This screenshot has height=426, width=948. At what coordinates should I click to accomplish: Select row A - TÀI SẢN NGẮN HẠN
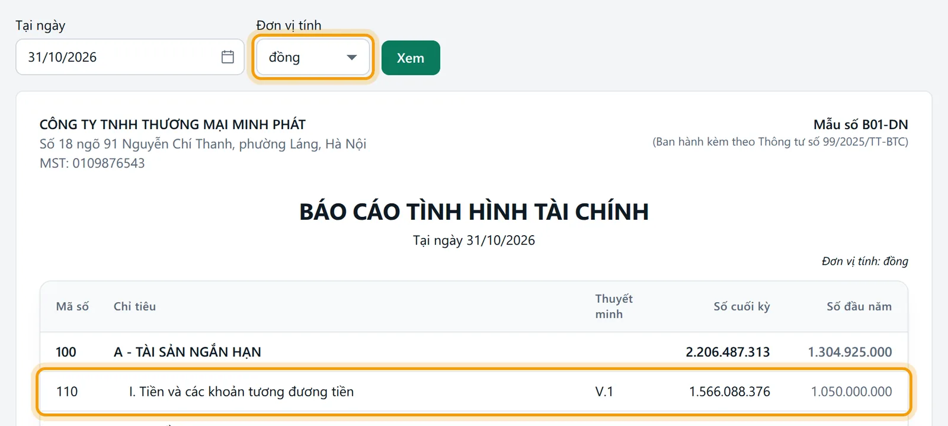point(474,352)
